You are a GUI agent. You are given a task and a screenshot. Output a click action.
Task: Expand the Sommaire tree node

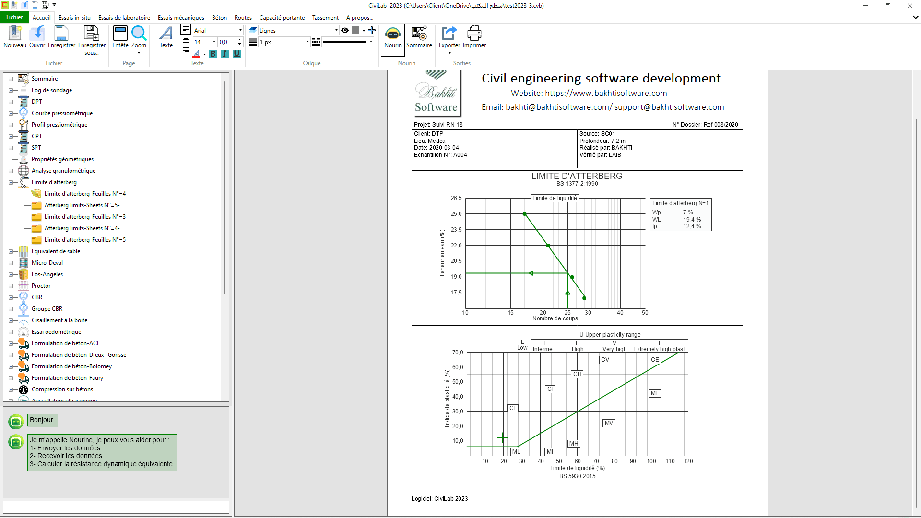(x=11, y=79)
